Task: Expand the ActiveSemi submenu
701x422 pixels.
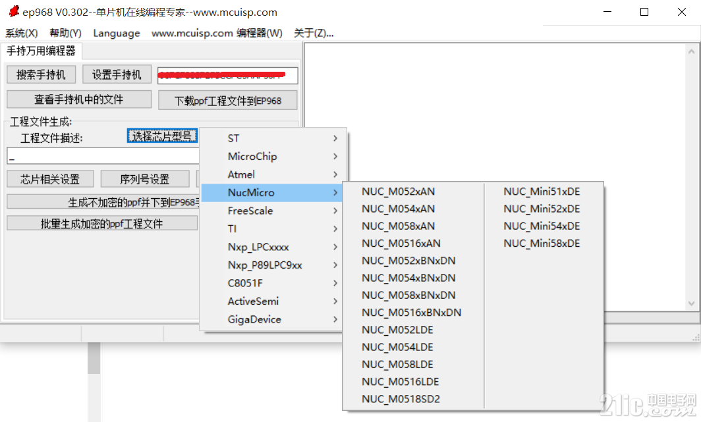Action: pyautogui.click(x=272, y=301)
